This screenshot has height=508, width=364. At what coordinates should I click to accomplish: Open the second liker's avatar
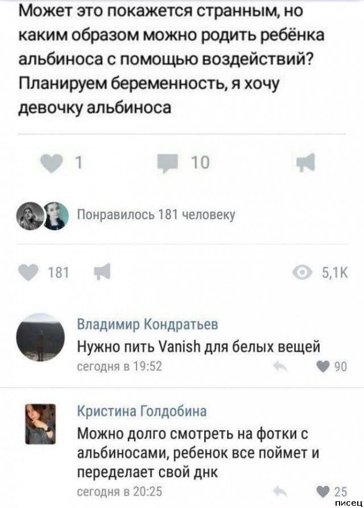pyautogui.click(x=56, y=216)
